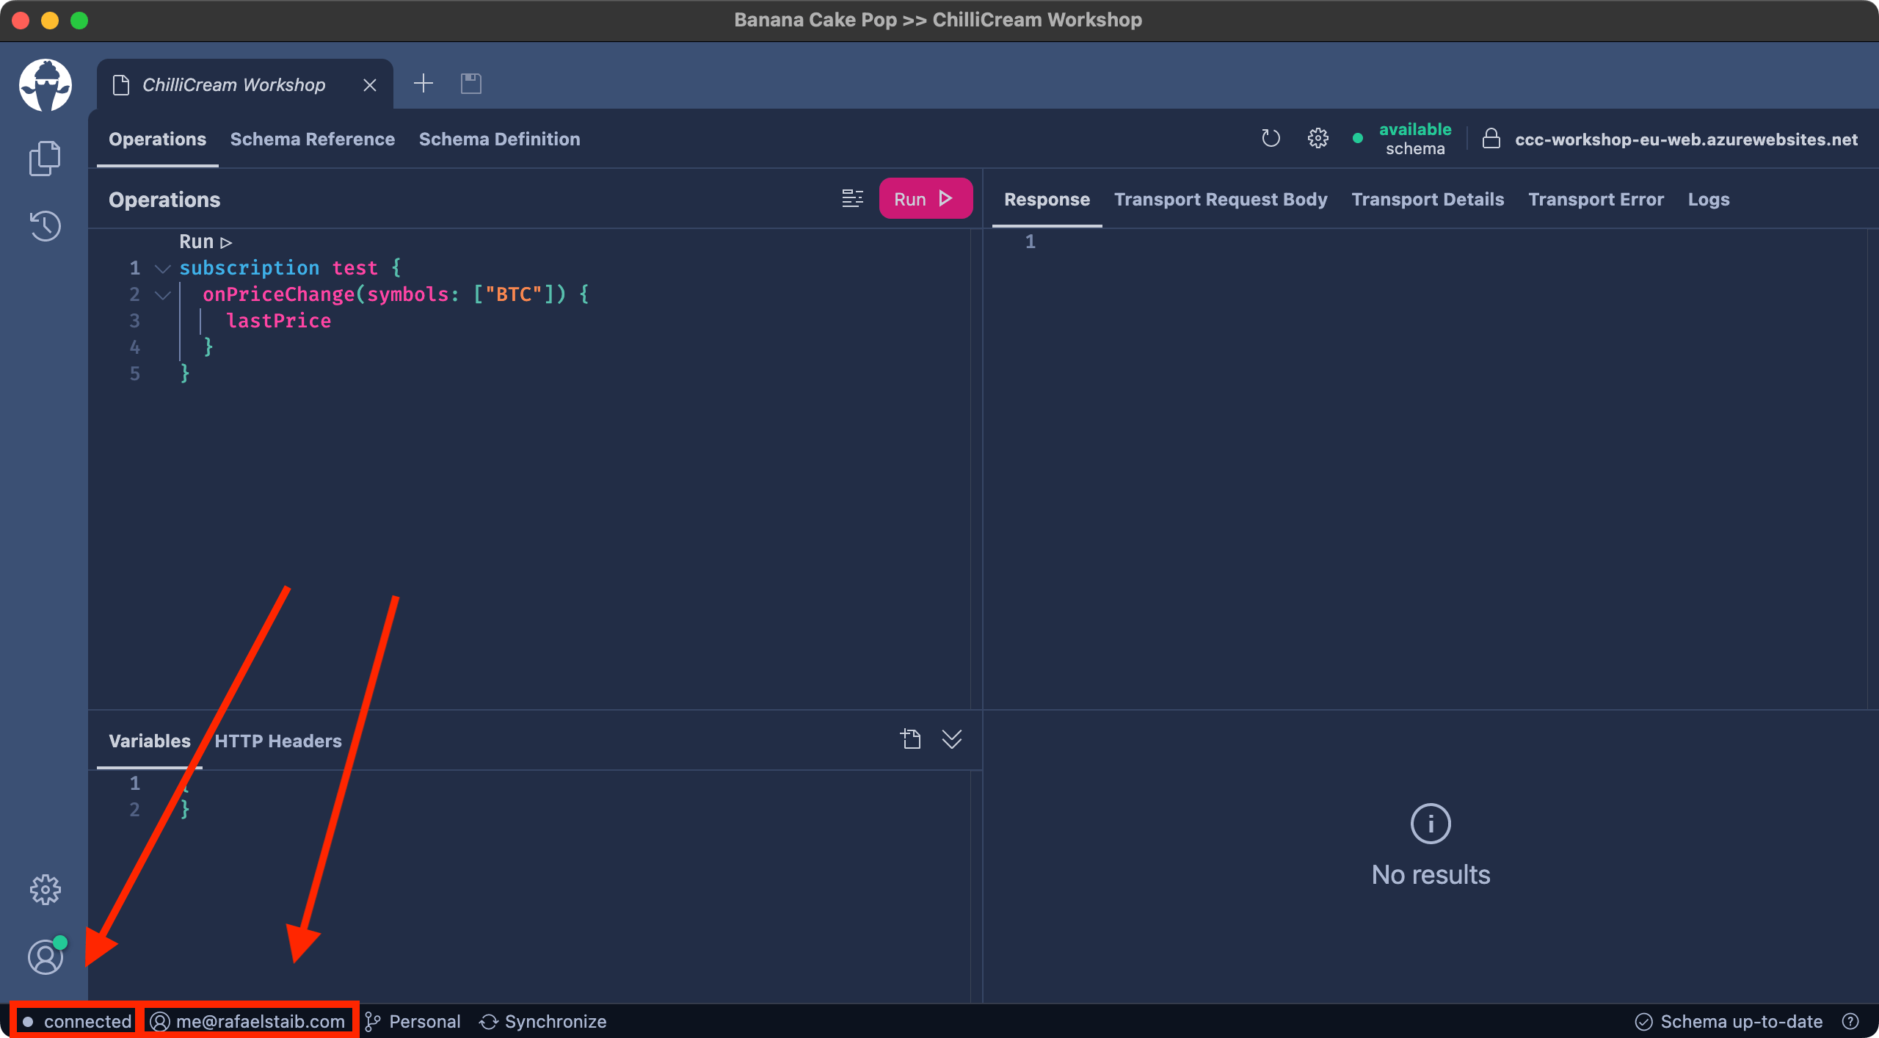Viewport: 1879px width, 1038px height.
Task: Open the Personal workspace selector
Action: 412,1021
